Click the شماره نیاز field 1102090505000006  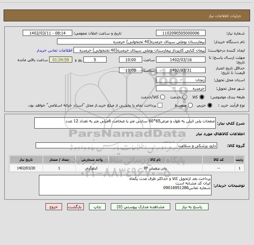(181, 33)
